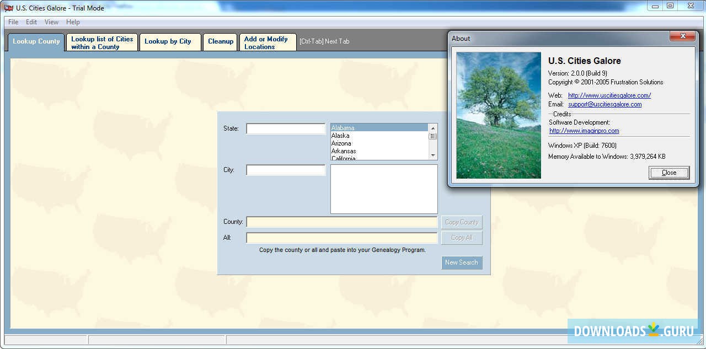Click the support email link
706x349 pixels.
pos(605,104)
